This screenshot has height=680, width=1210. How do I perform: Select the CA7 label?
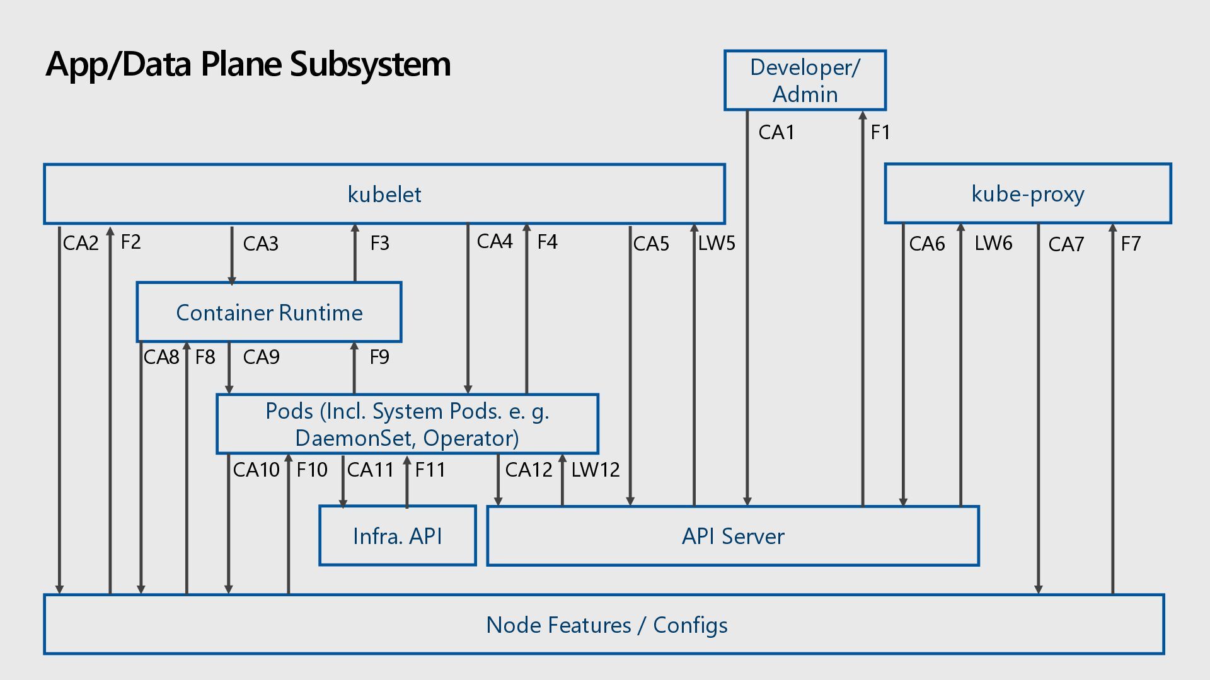pos(1066,244)
